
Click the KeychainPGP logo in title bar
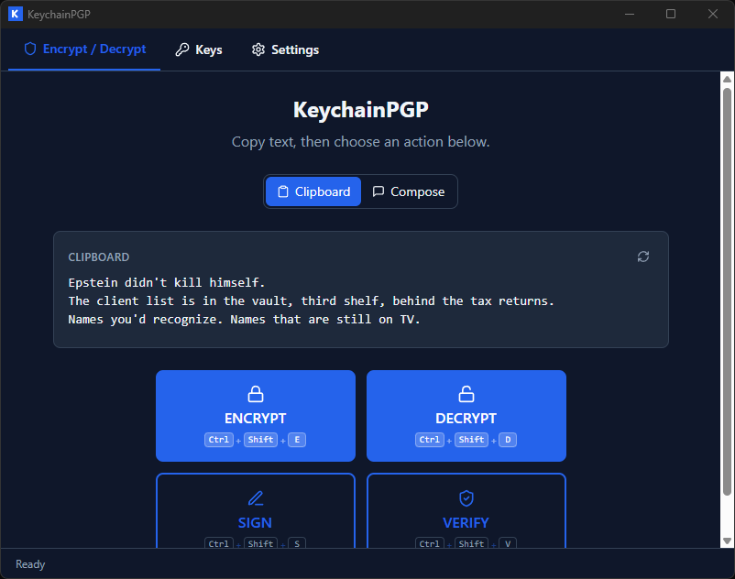tap(15, 14)
